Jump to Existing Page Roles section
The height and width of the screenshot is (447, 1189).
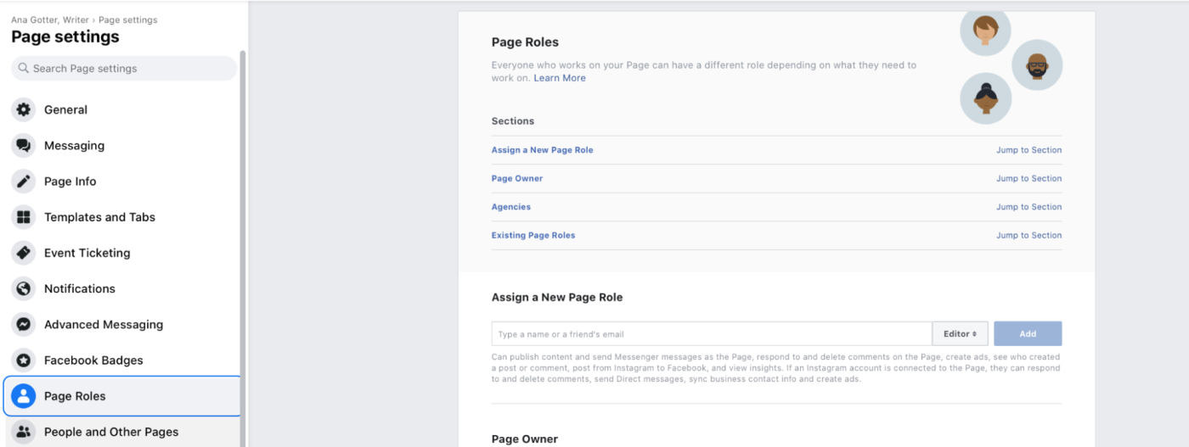pos(1028,236)
